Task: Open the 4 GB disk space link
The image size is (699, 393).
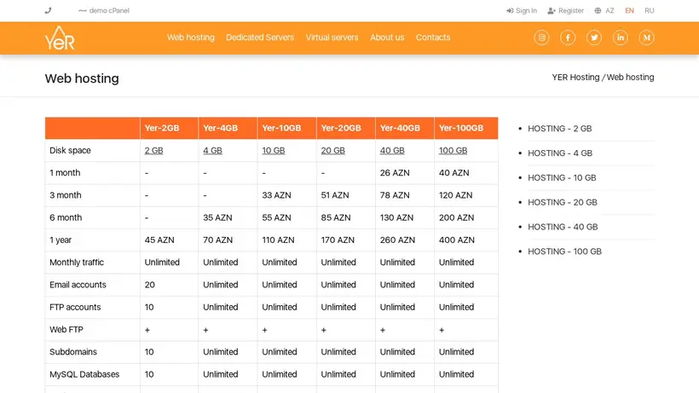Action: 212,151
